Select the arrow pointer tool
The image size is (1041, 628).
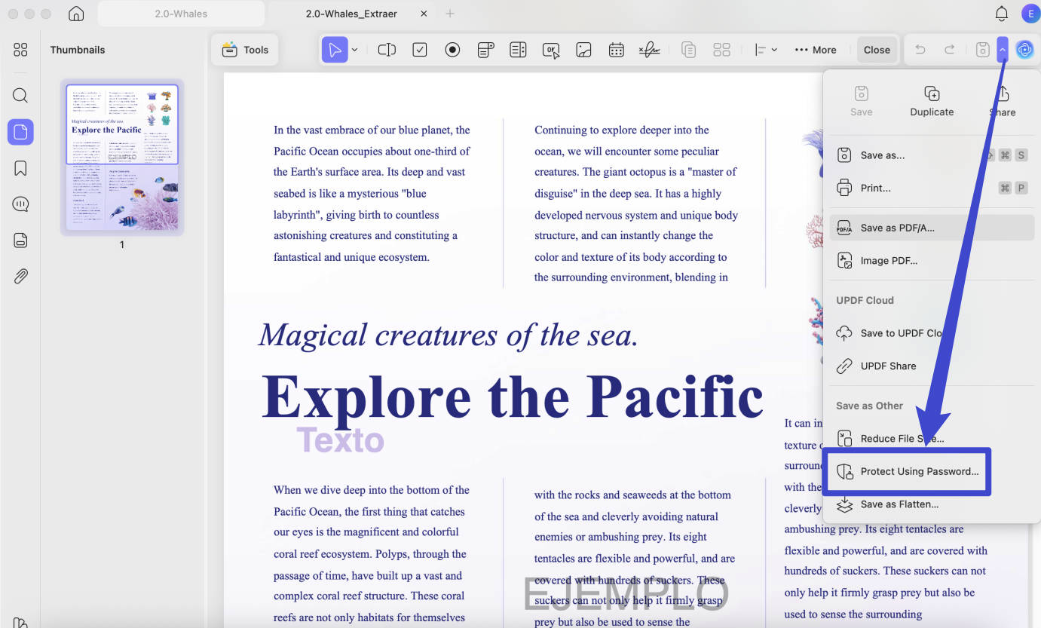[x=335, y=50]
